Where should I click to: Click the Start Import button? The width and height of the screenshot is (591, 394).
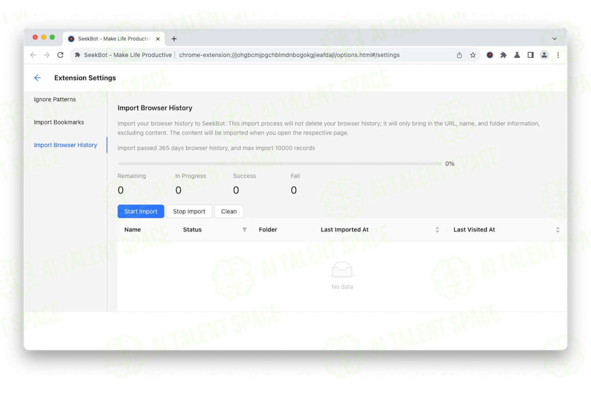[141, 212]
